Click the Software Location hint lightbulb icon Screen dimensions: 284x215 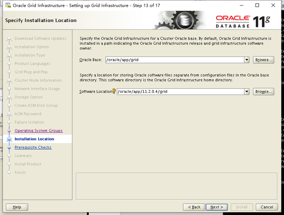(114, 91)
